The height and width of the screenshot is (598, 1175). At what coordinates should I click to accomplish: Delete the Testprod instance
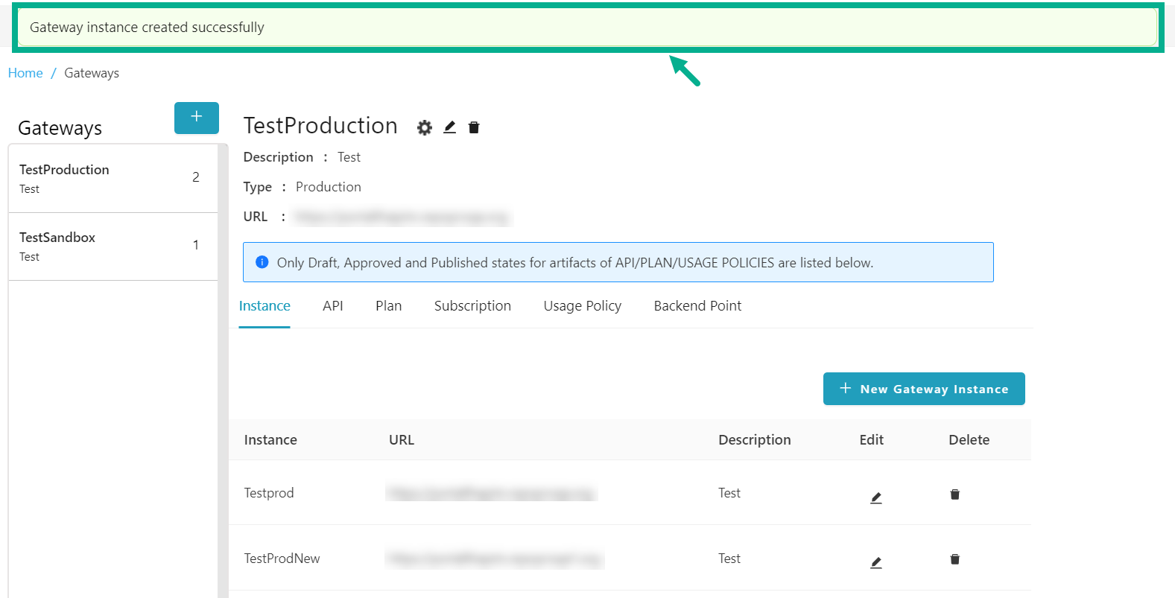pos(954,494)
